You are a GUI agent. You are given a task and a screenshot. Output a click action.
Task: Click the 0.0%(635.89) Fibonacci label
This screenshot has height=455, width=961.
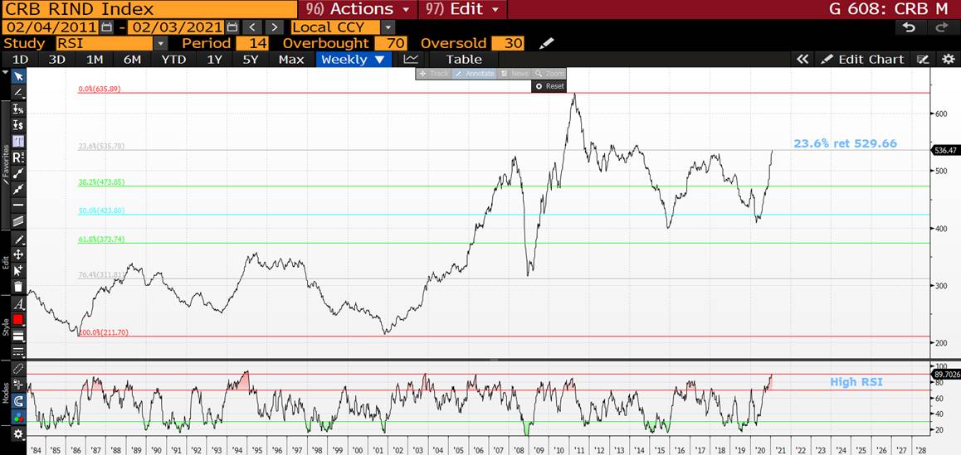click(100, 89)
